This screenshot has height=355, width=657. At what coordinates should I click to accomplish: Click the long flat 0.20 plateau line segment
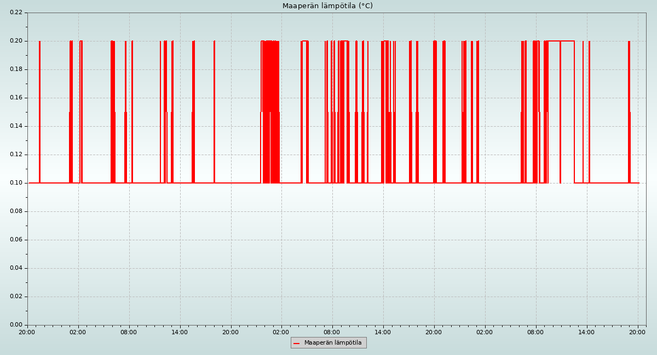point(567,41)
